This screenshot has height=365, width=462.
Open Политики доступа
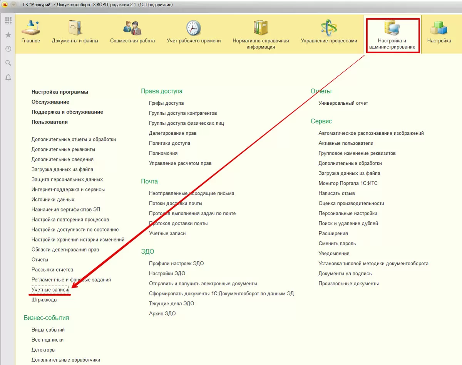tap(170, 143)
